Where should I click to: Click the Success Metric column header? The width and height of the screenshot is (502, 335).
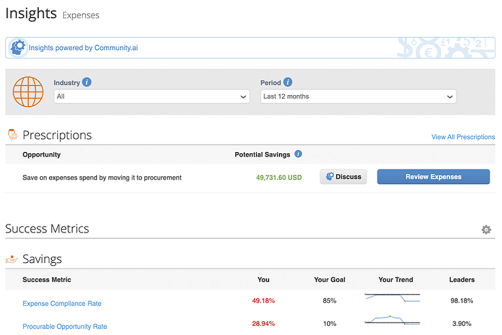click(47, 280)
